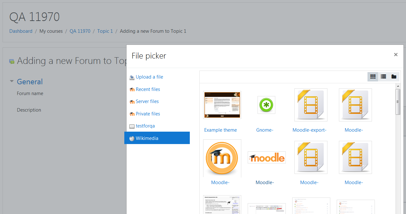
Task: Open Recent files repository
Action: click(148, 89)
